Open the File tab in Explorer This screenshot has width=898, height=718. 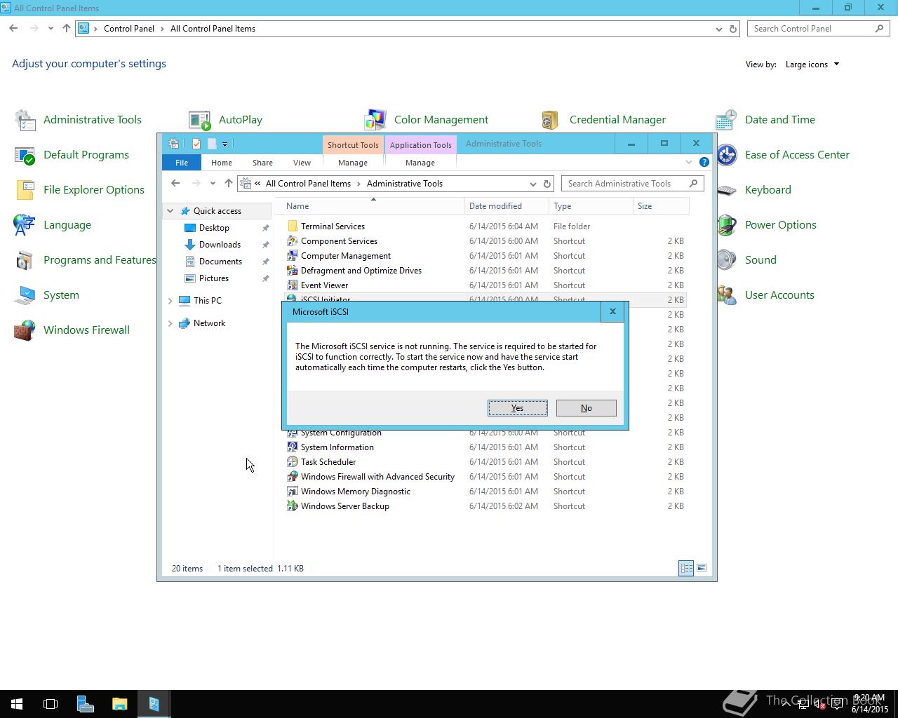[182, 162]
